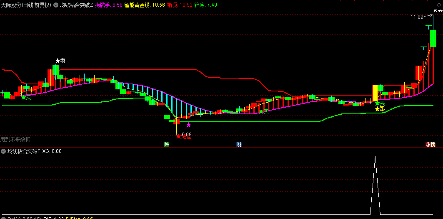Click the 智能黄金线: 10.56 value
Image resolution: width=443 pixels, height=219 pixels.
145,5
